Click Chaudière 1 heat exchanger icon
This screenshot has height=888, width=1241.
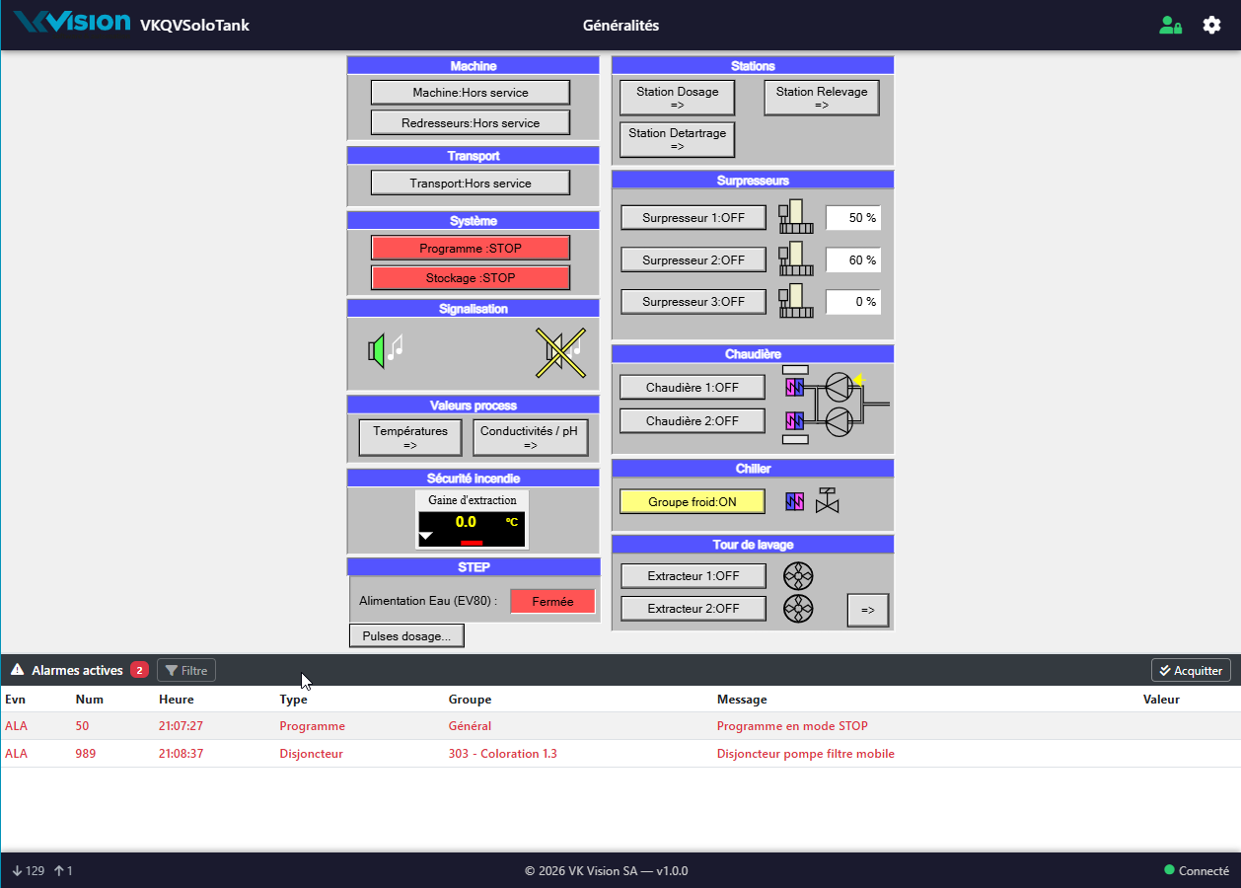(795, 387)
